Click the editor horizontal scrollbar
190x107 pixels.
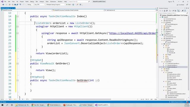tap(72, 99)
